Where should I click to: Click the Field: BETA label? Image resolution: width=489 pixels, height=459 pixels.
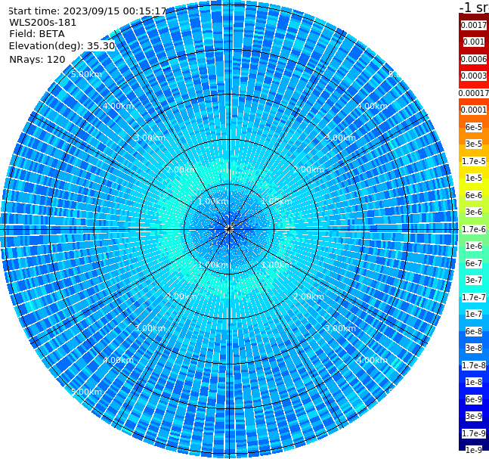point(37,34)
